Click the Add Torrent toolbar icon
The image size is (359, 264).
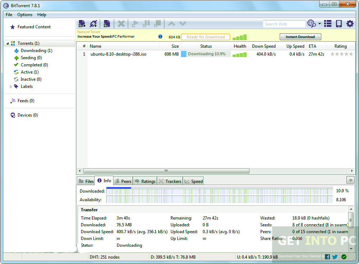[x=82, y=24]
